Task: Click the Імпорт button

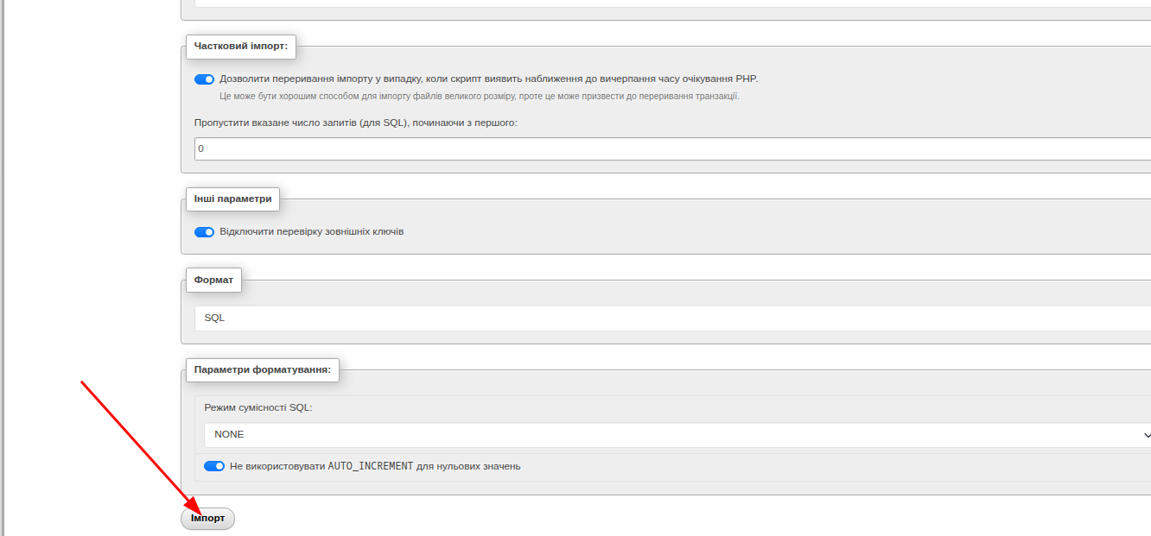Action: click(x=207, y=519)
